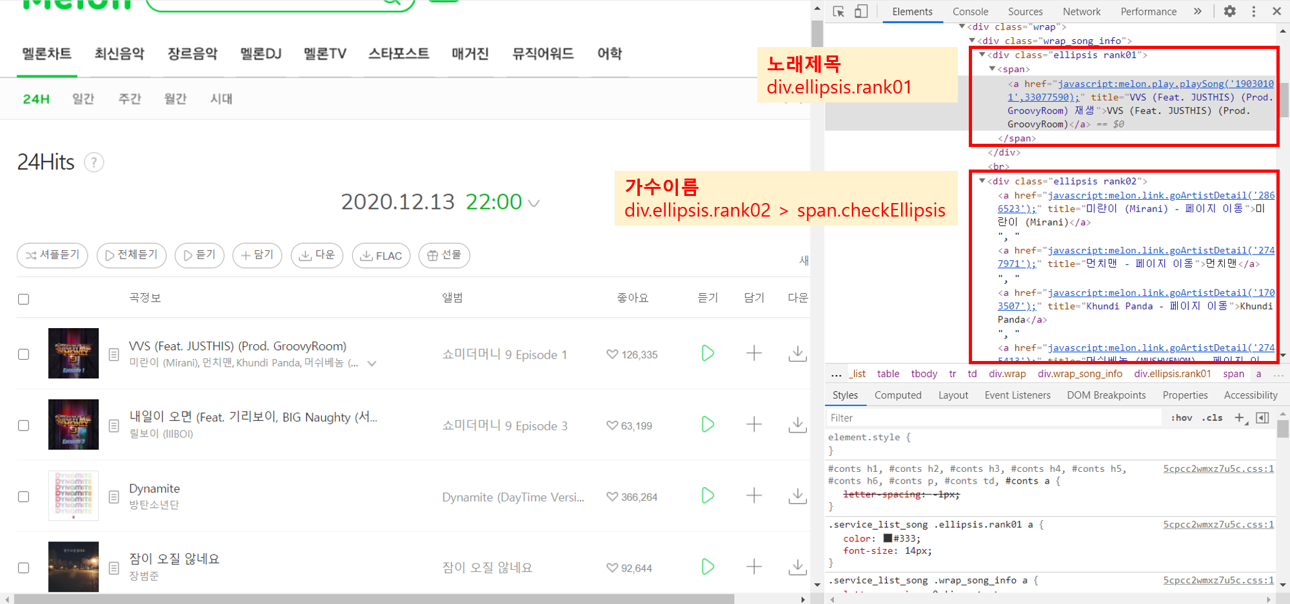The height and width of the screenshot is (604, 1290).
Task: Show more DevTools tabs chevron
Action: click(1198, 12)
